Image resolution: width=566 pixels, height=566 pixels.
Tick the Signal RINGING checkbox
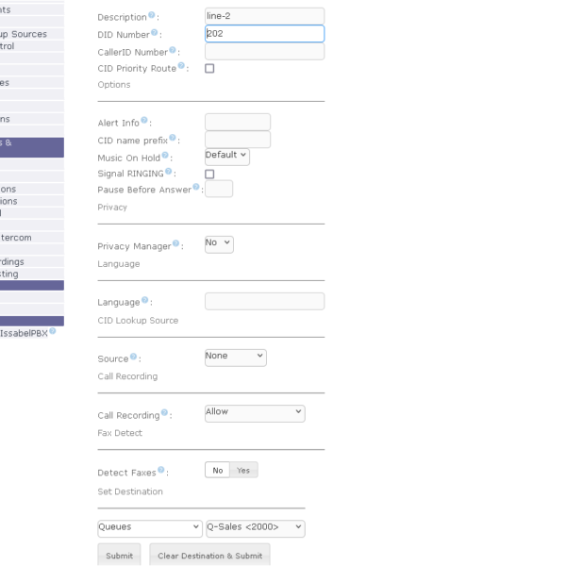click(x=209, y=174)
